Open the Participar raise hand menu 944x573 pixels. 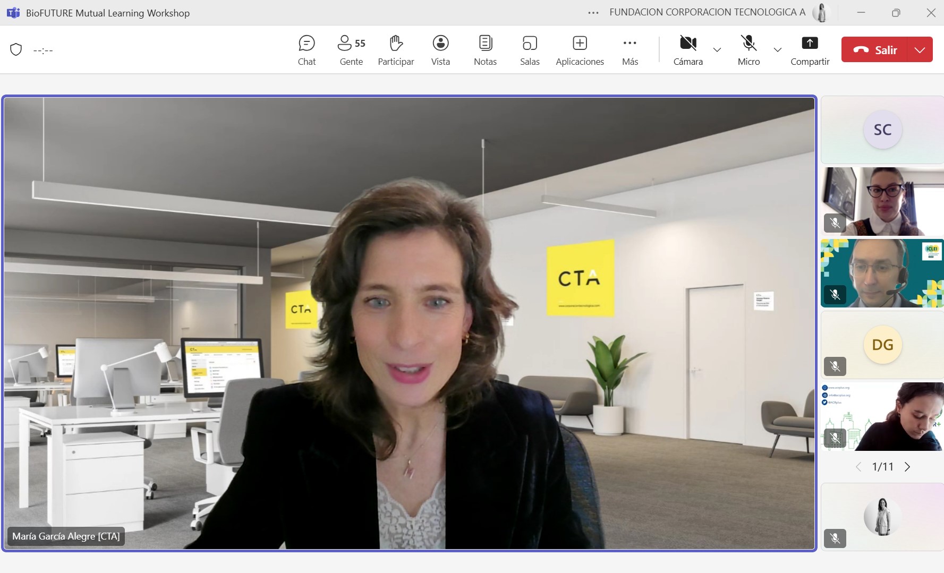[396, 50]
